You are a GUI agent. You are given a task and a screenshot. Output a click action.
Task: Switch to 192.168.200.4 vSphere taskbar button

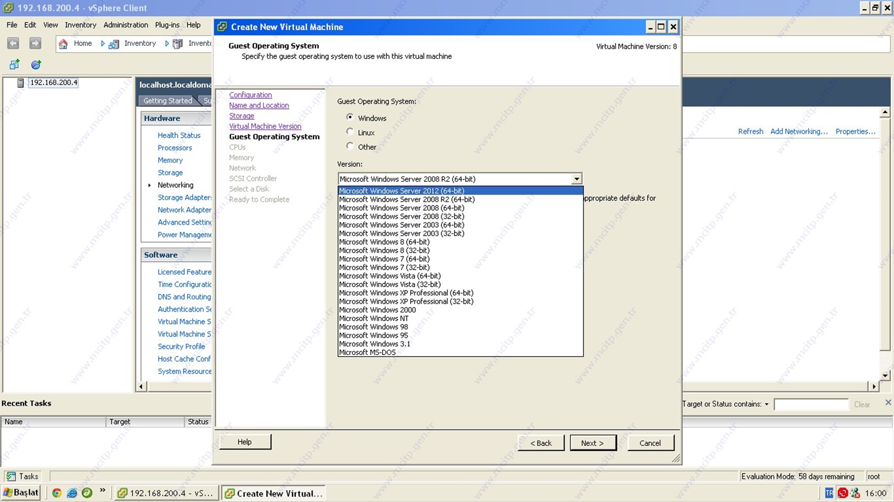point(166,493)
